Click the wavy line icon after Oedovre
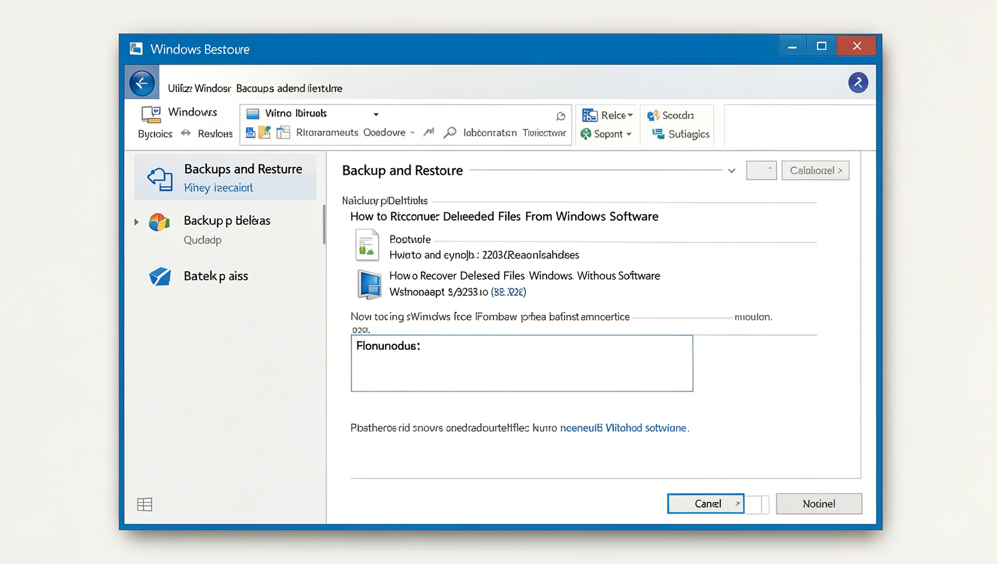This screenshot has width=997, height=564. click(x=429, y=132)
